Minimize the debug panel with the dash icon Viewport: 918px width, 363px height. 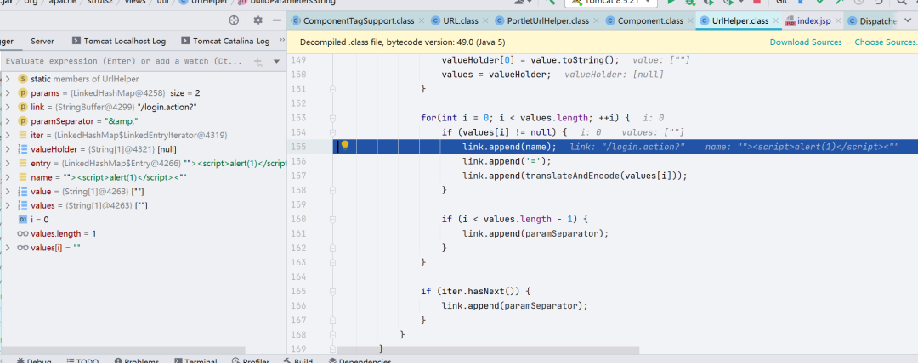pos(279,20)
